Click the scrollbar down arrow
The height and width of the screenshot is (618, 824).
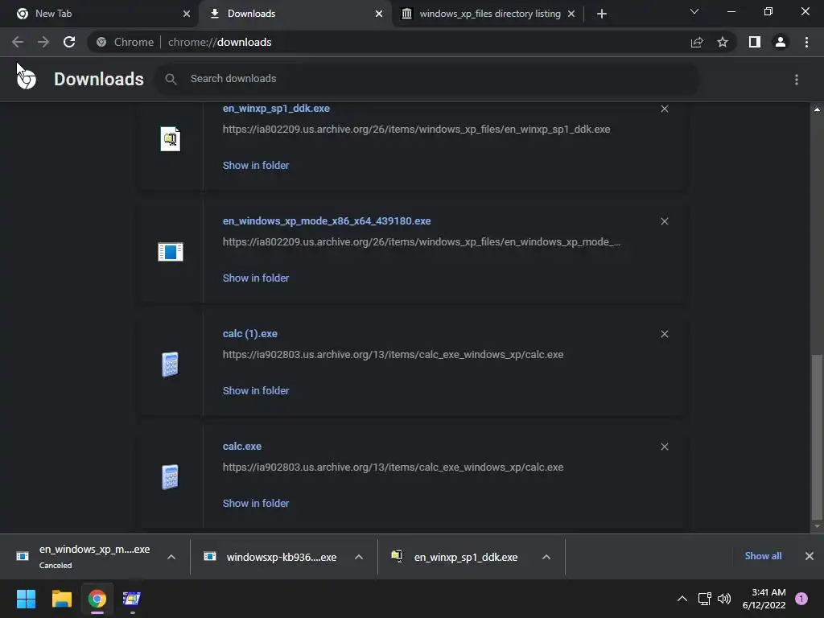point(817,526)
